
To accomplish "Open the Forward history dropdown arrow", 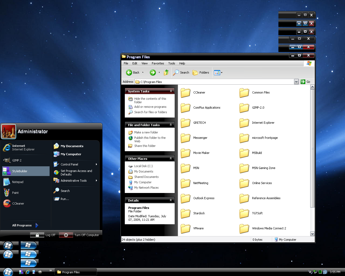I will (159, 73).
